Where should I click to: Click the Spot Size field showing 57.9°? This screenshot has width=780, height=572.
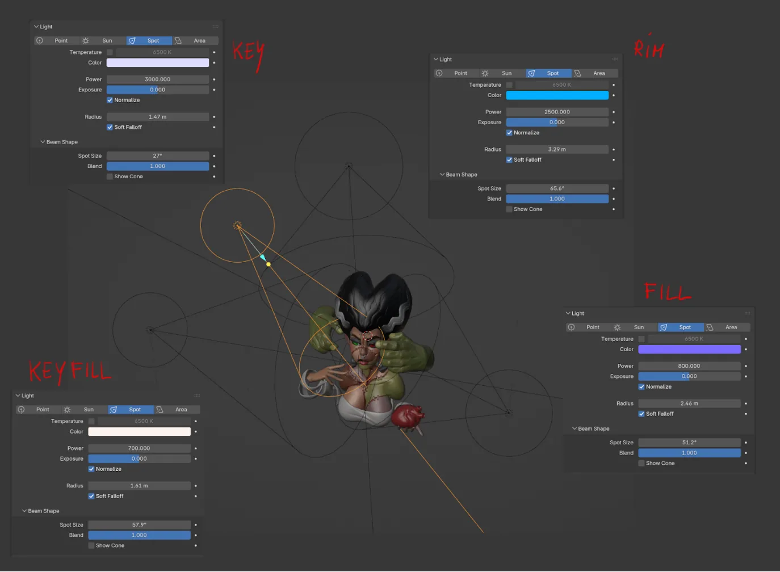point(139,525)
